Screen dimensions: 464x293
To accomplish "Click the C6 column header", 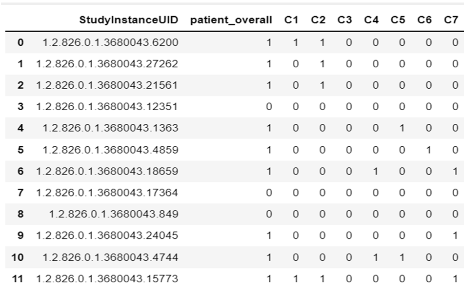I will (424, 20).
